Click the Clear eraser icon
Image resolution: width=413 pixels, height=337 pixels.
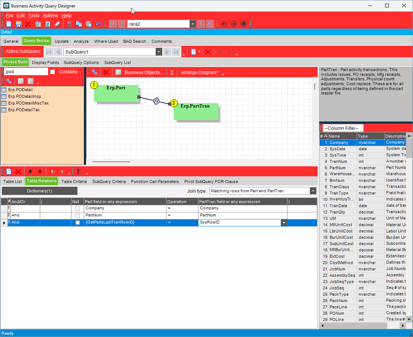[57, 24]
